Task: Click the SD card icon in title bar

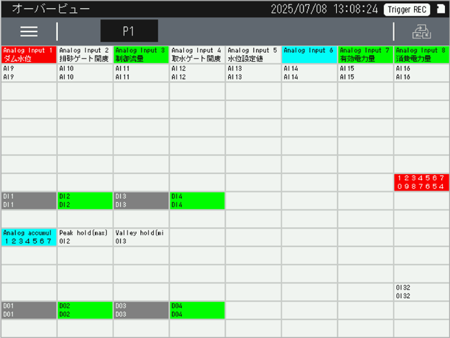Action: [x=441, y=10]
